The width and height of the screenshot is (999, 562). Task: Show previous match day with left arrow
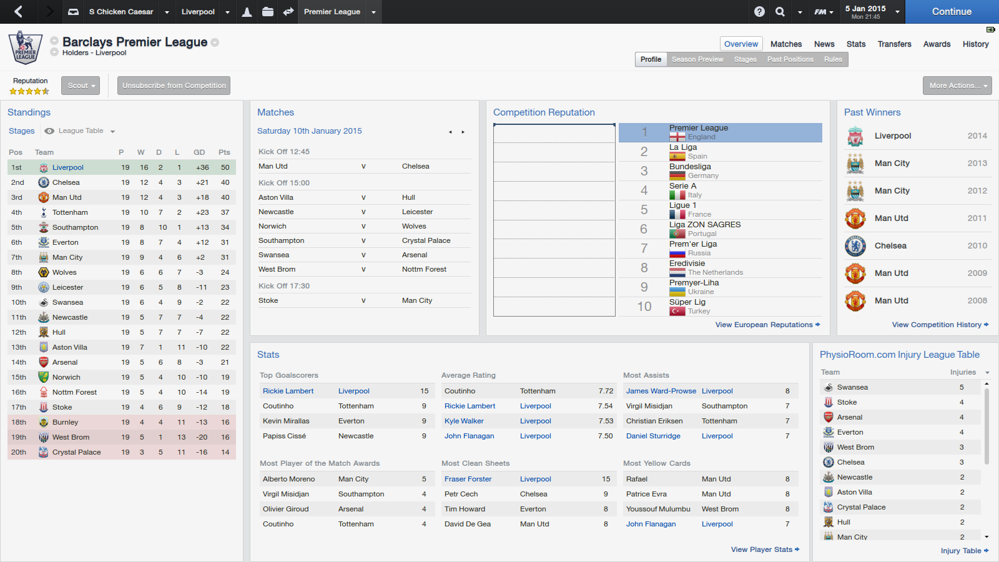(450, 132)
